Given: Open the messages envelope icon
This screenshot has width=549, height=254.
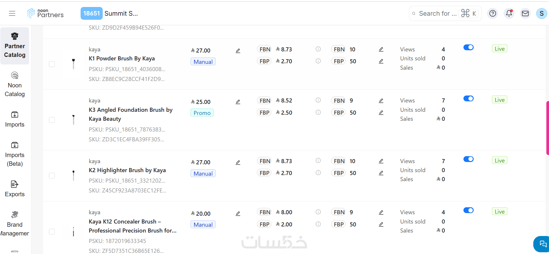Looking at the screenshot, I should tap(525, 13).
